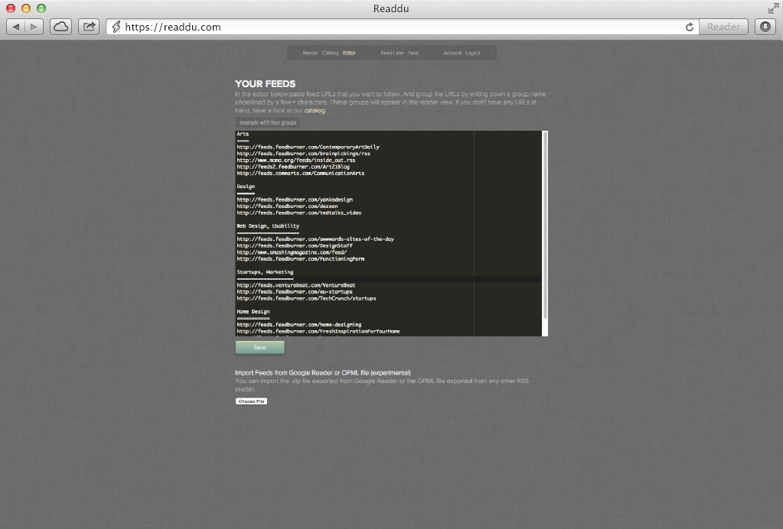Click the ContemporaryArtDaily feed URL

coord(308,147)
